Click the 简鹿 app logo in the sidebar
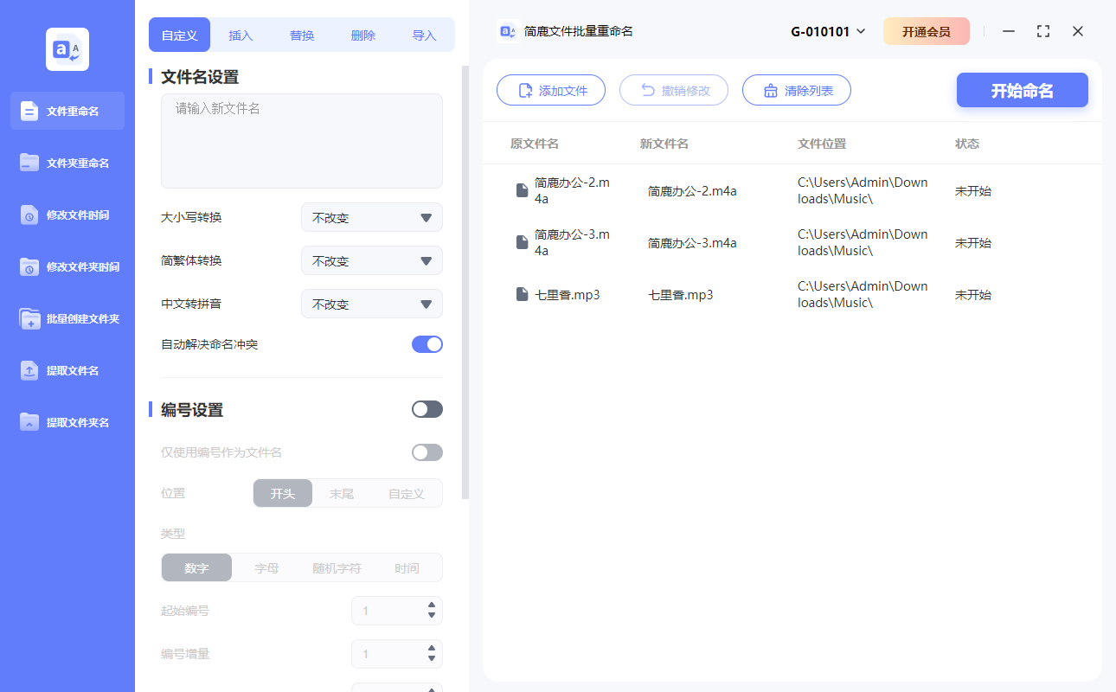Viewport: 1116px width, 692px height. click(x=67, y=49)
